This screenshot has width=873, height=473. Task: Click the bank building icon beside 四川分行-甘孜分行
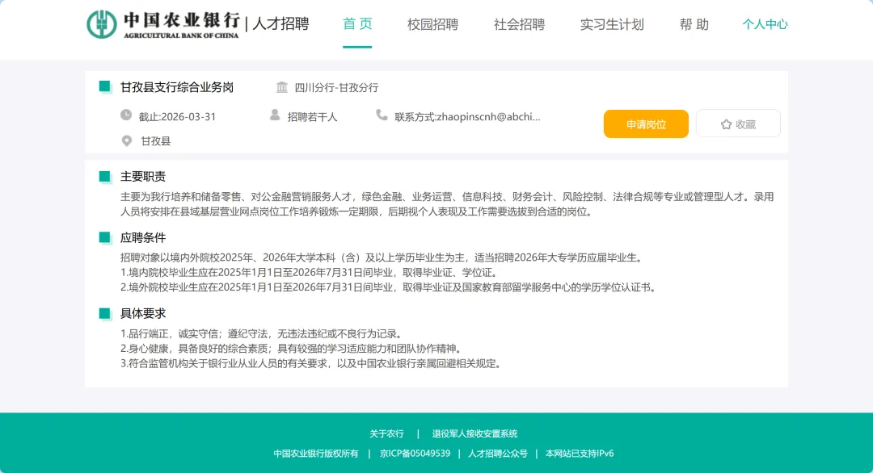[282, 87]
